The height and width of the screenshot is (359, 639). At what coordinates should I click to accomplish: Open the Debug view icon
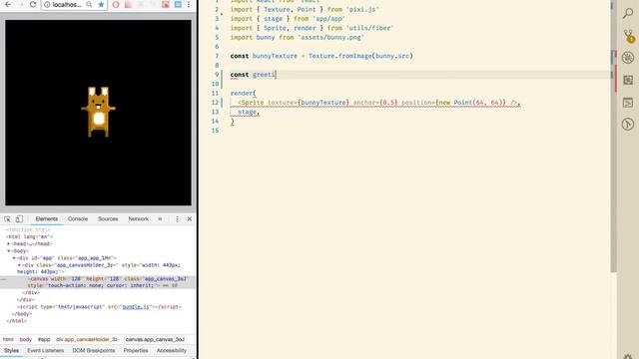click(x=628, y=58)
